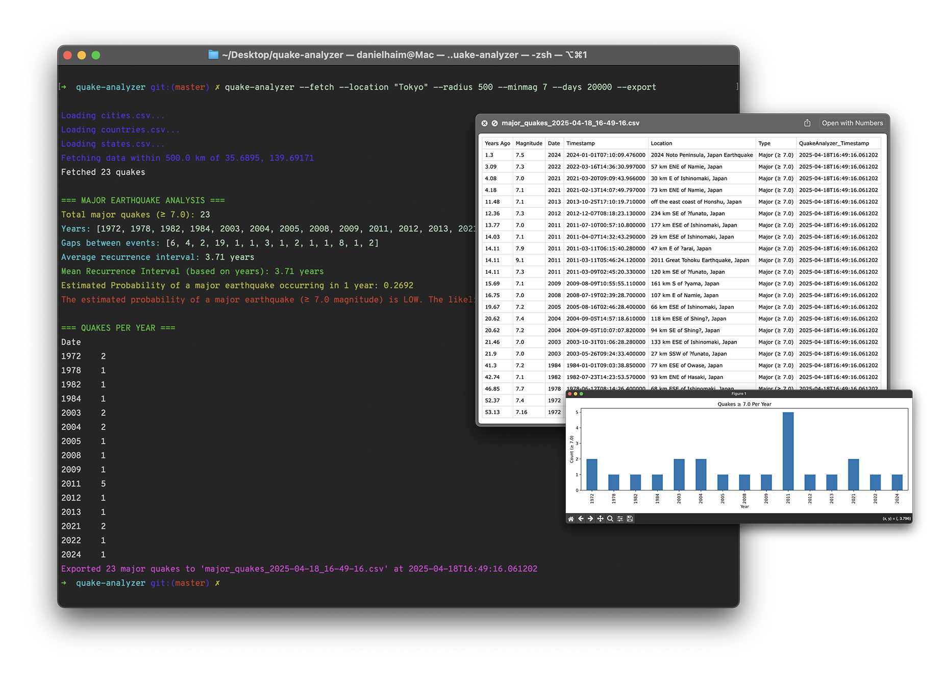This screenshot has width=946, height=679.
Task: Click the share icon in CSV preview window
Action: tap(807, 123)
